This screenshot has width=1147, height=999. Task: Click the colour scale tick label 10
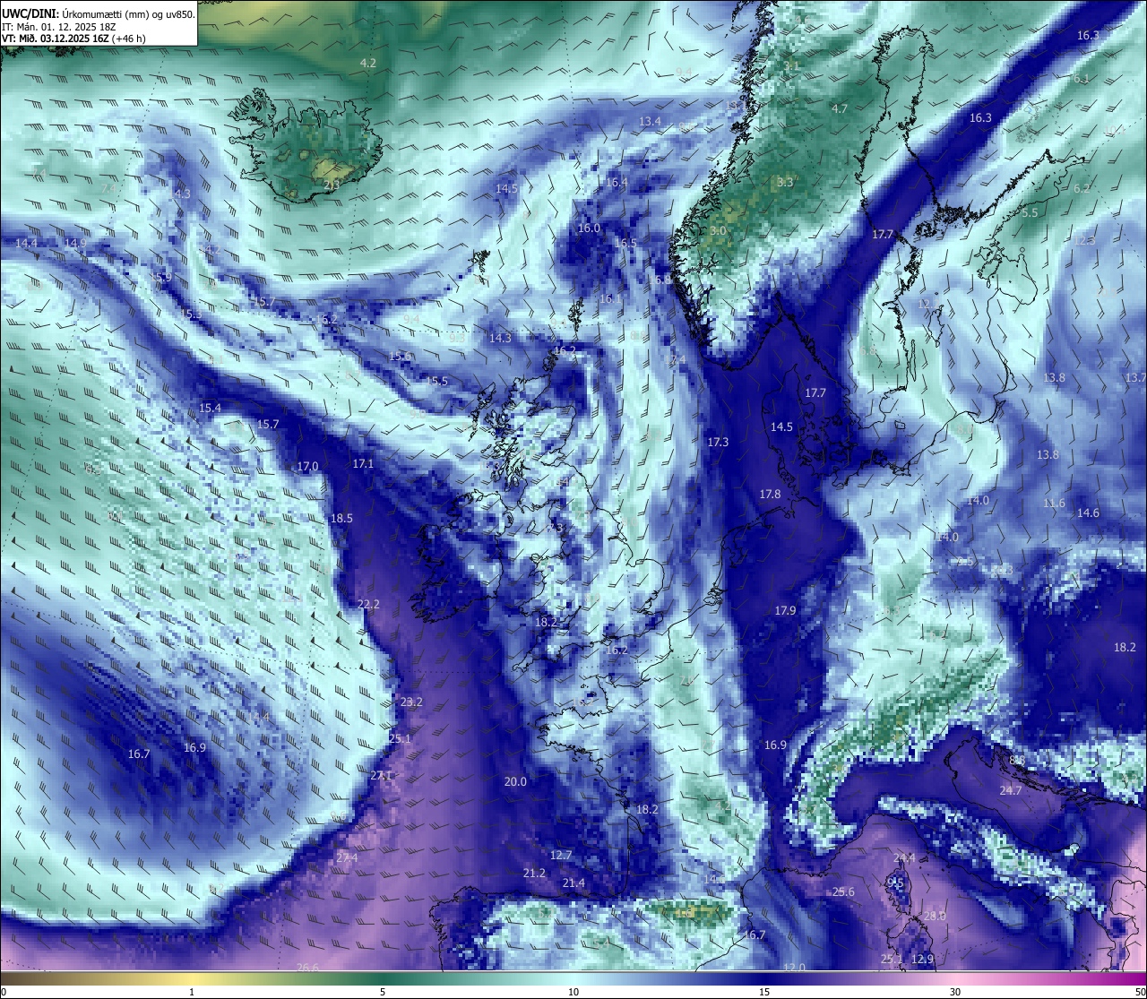click(x=573, y=991)
